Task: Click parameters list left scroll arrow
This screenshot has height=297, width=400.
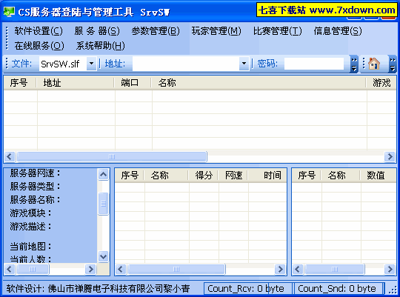Action: (298, 269)
